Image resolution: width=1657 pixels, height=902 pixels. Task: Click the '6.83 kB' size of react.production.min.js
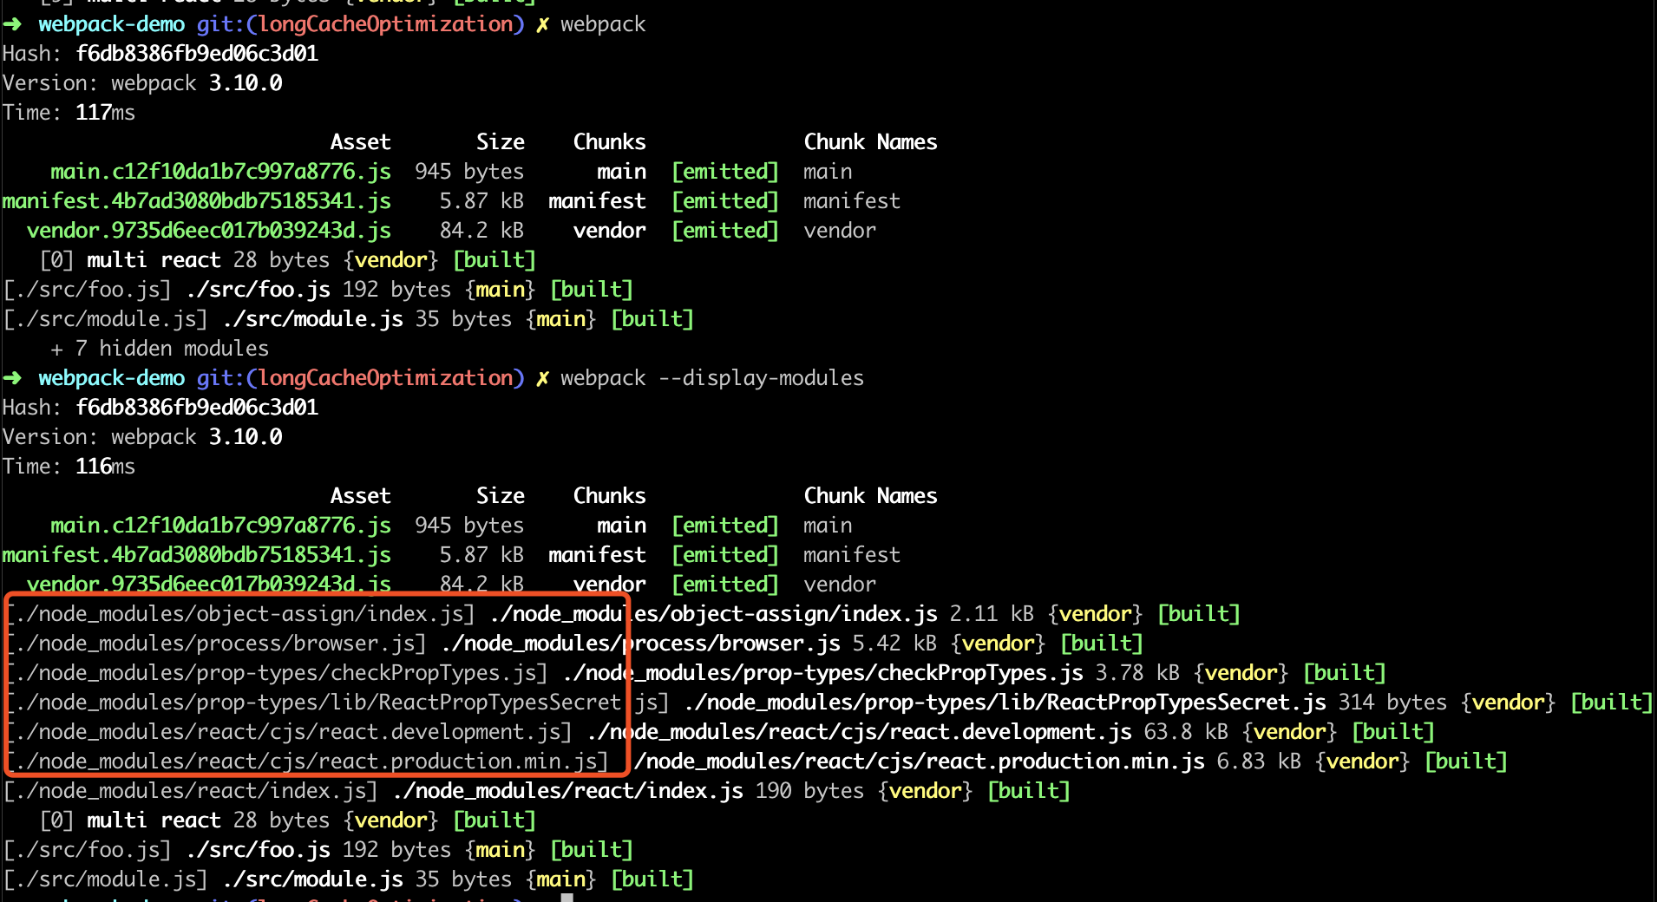pos(1259,761)
